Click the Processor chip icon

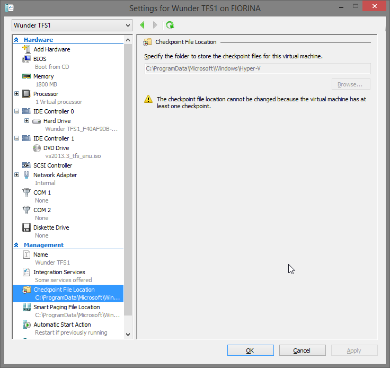tap(26, 94)
